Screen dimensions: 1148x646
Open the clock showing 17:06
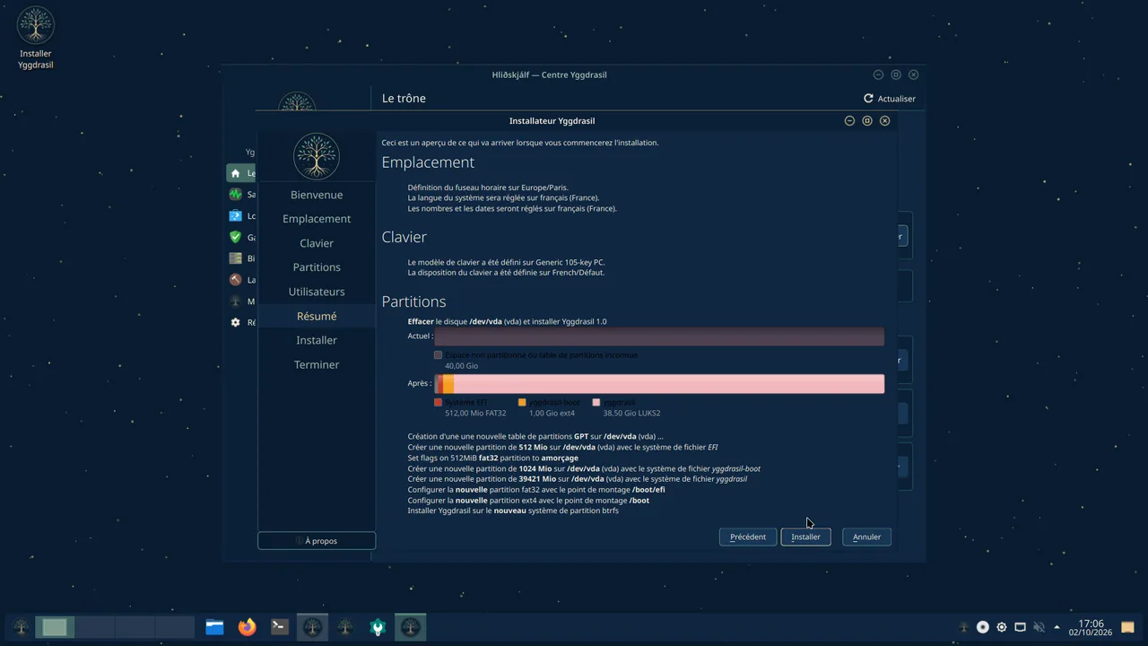1091,627
